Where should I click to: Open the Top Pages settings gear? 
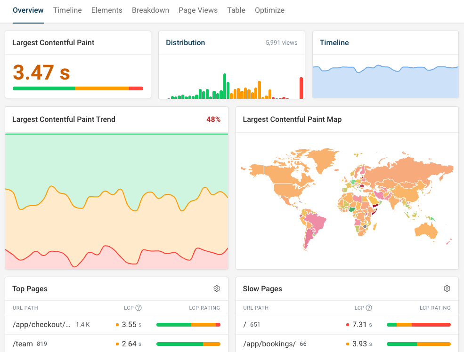pyautogui.click(x=217, y=288)
